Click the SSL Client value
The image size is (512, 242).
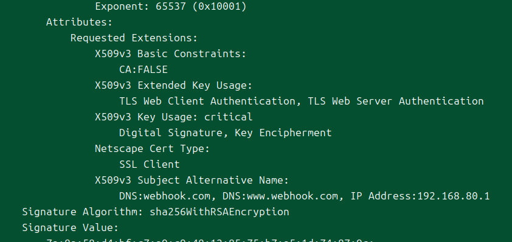pos(150,164)
